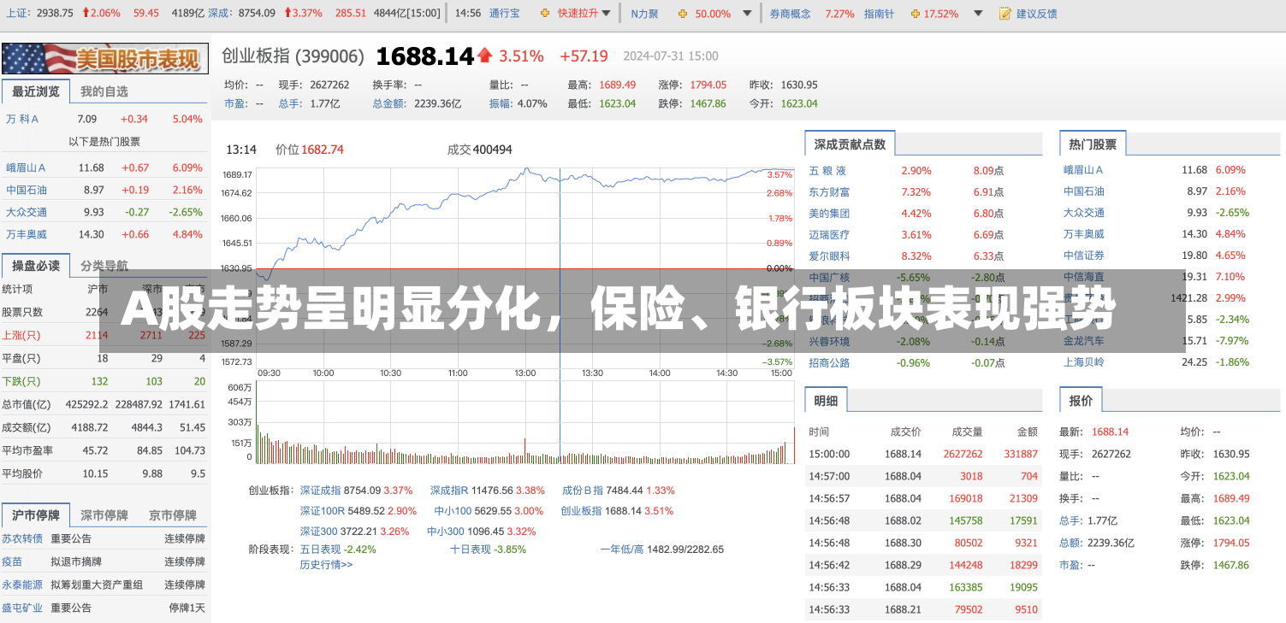Switch to 分类导航 tab
The height and width of the screenshot is (623, 1286).
(x=104, y=266)
